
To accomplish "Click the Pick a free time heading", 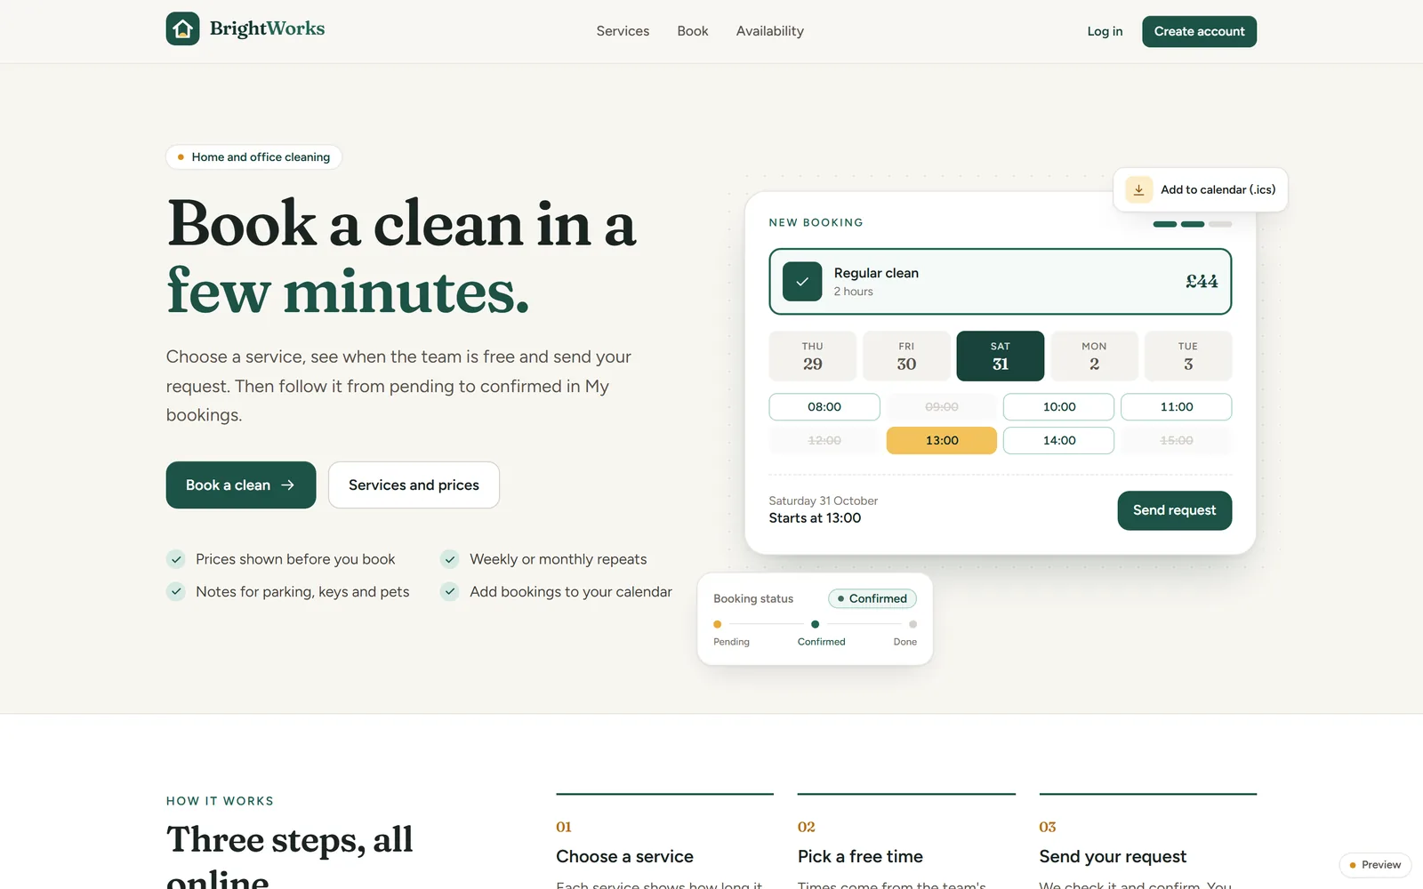I will (x=860, y=857).
